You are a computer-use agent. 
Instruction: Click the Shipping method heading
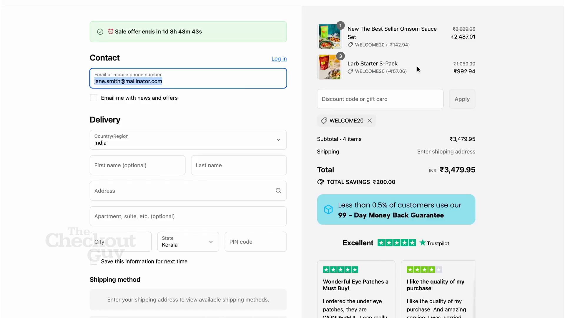click(115, 280)
